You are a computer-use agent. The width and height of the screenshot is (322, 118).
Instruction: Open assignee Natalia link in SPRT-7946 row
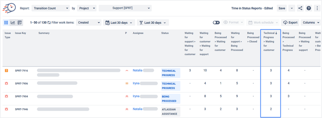click(137, 109)
